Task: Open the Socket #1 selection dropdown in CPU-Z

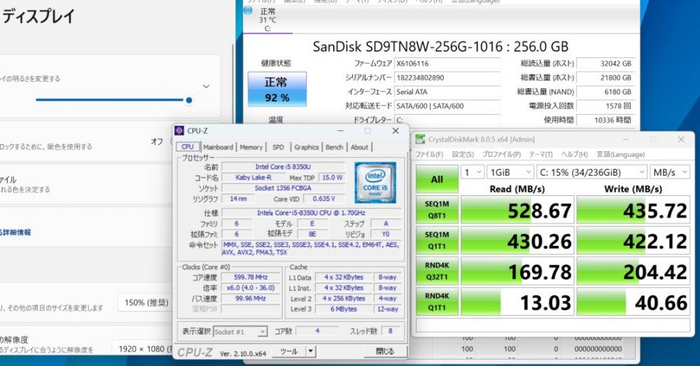Action: pos(240,332)
